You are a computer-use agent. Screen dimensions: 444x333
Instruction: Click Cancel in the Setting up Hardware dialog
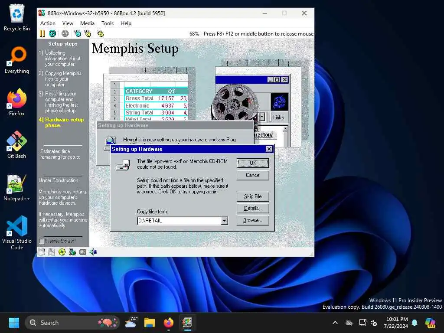point(253,175)
